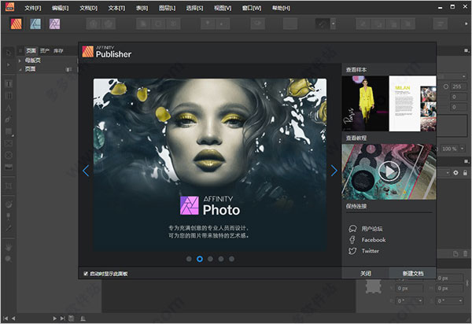Expand the 母版页 master pages section
Screen dimensions: 472x324
(x=20, y=61)
